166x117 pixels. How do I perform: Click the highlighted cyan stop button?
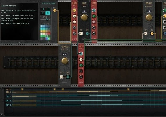[48, 13]
